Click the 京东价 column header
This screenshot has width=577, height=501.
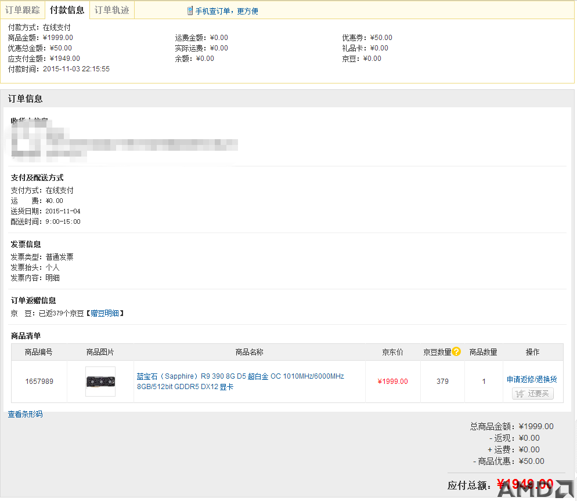pyautogui.click(x=392, y=352)
